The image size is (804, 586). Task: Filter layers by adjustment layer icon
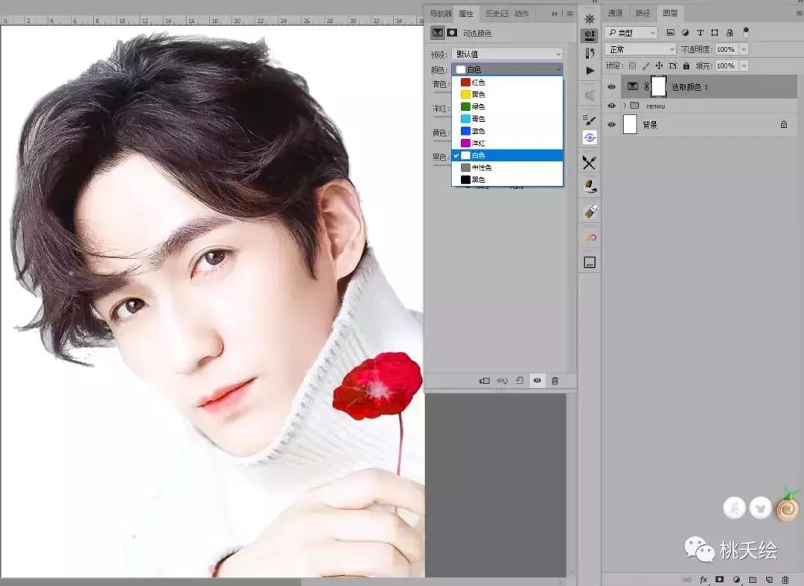685,33
